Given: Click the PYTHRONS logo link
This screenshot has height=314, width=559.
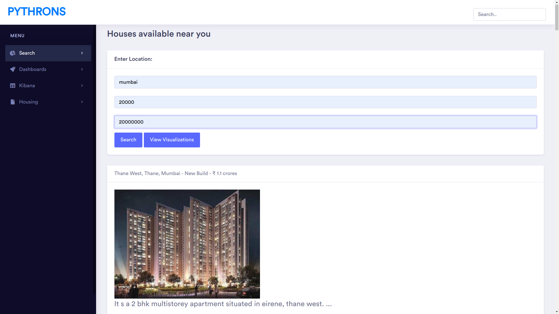Looking at the screenshot, I should tap(37, 12).
